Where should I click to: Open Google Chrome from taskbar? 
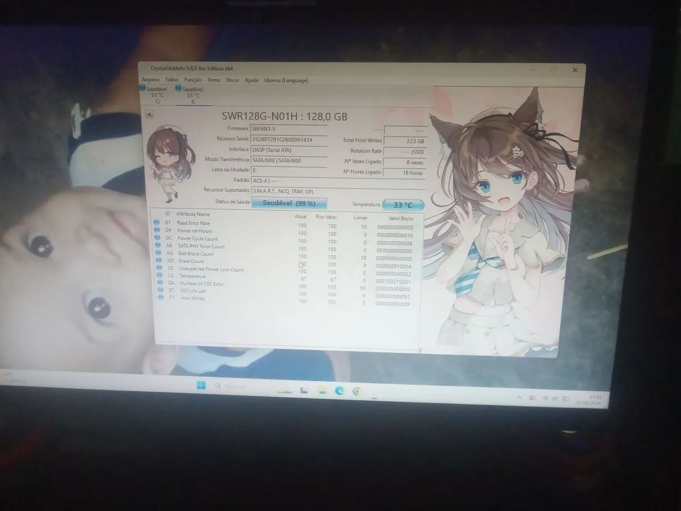357,392
